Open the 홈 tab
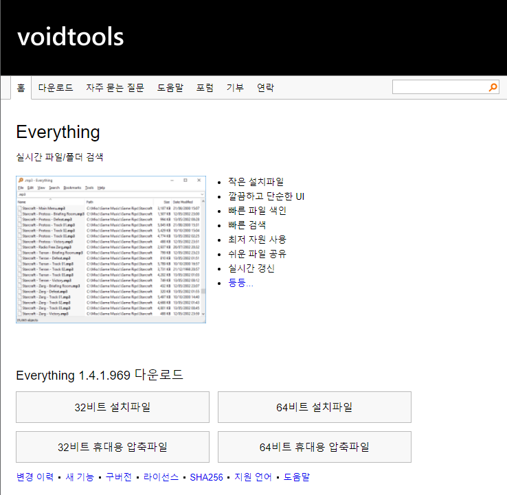Screen dimensions: 507x495 click(21, 88)
